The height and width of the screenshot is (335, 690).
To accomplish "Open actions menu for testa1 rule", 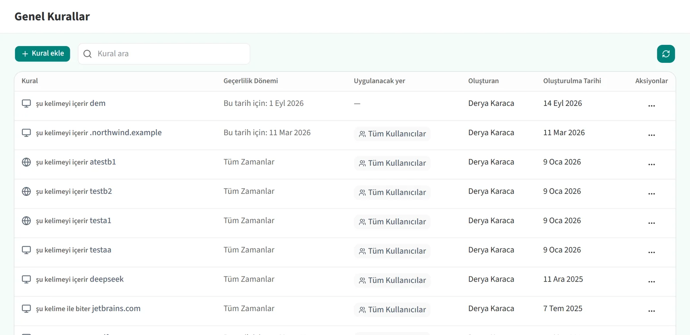I will click(651, 223).
